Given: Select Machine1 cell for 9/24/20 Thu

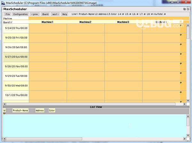Looking at the screenshot, I should click(x=48, y=28).
